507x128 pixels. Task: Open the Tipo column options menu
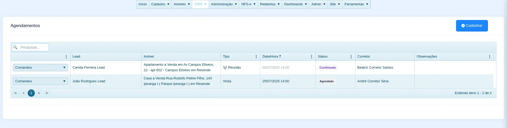click(256, 57)
